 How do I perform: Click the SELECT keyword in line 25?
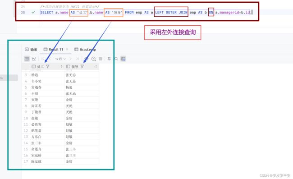47,12
